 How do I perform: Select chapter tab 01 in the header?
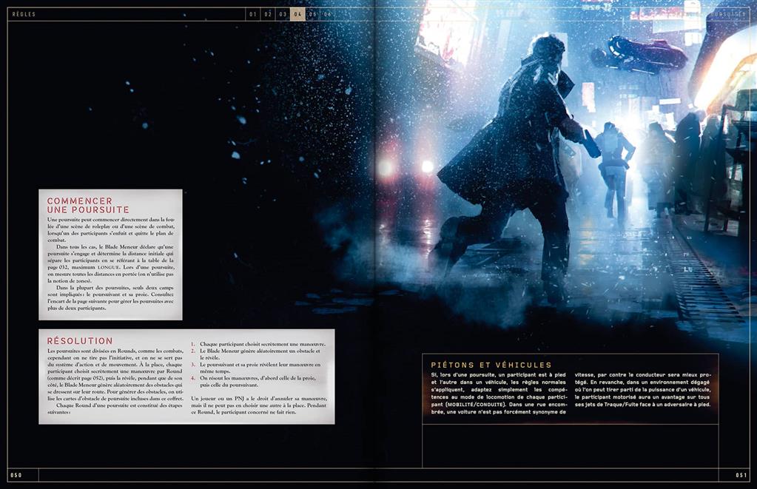tap(253, 13)
